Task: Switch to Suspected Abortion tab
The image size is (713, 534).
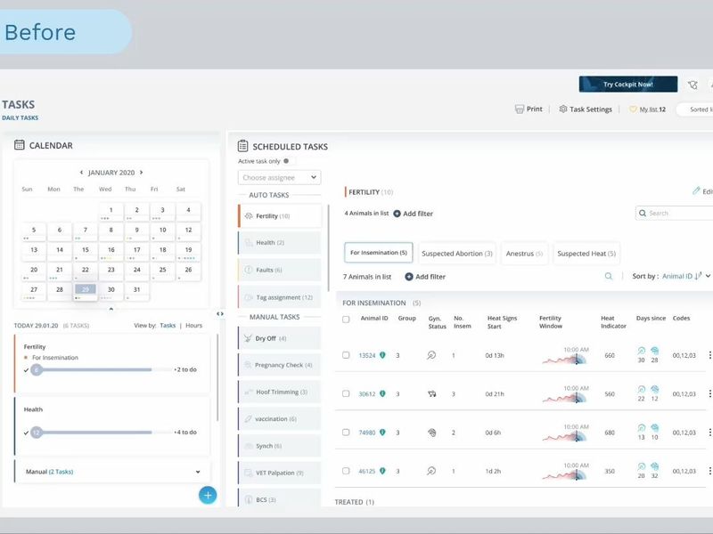Action: (456, 254)
